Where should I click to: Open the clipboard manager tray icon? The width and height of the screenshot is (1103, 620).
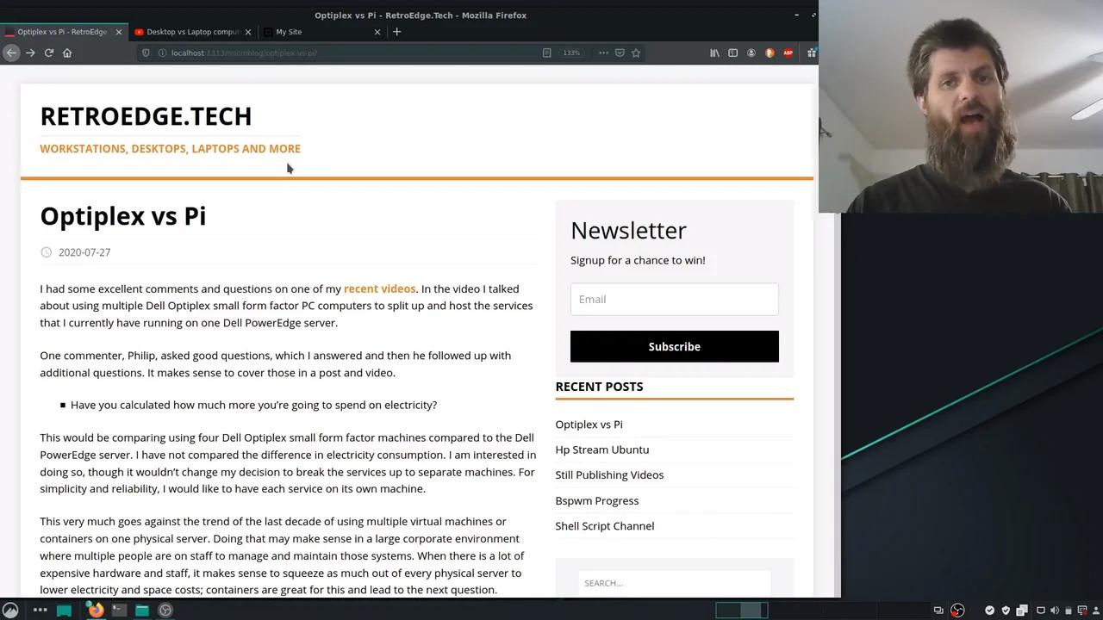1022,611
